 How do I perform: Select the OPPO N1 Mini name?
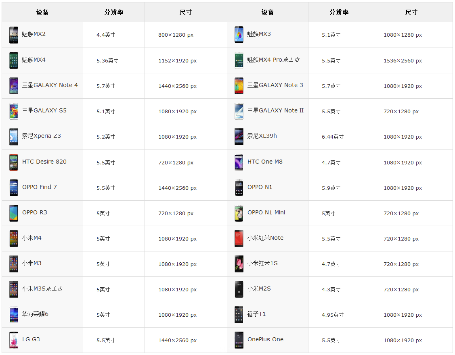tap(266, 212)
